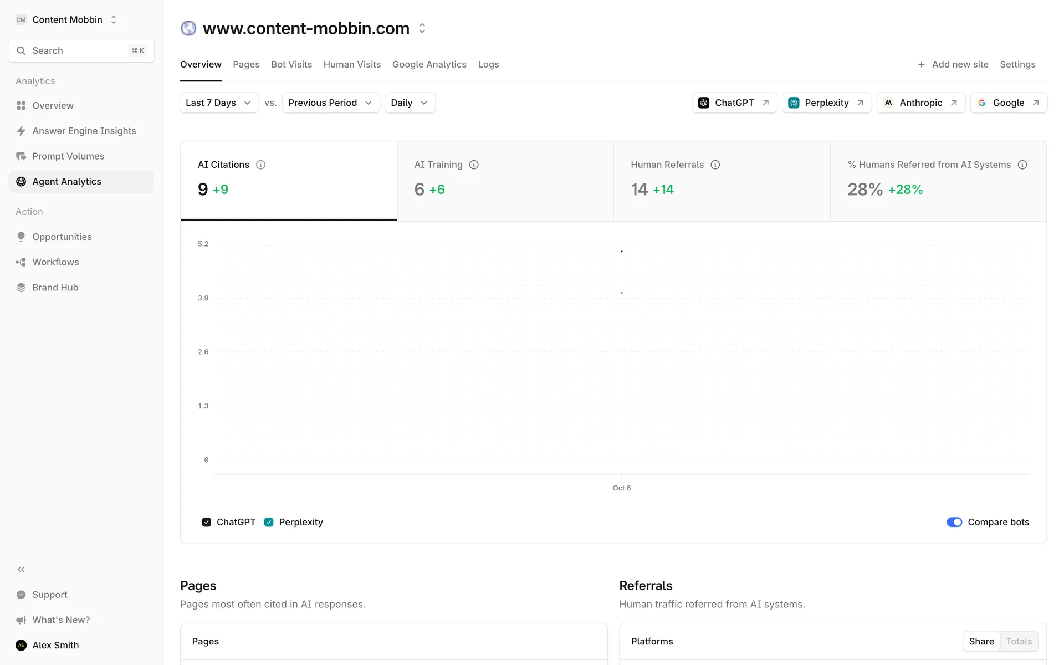Click the Opportunities lightbulb icon
The width and height of the screenshot is (1064, 665).
(21, 237)
